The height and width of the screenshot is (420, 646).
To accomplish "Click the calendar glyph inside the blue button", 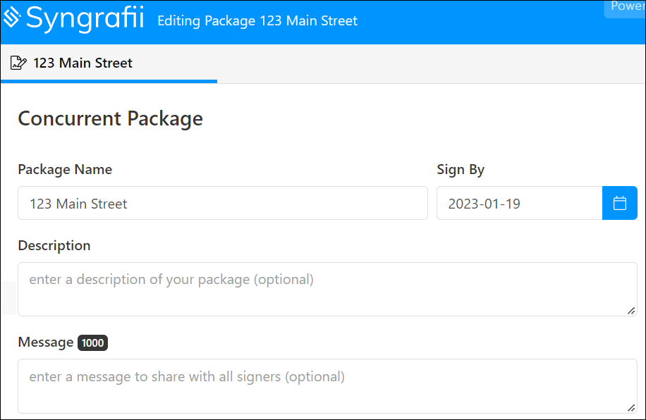I will pyautogui.click(x=619, y=203).
